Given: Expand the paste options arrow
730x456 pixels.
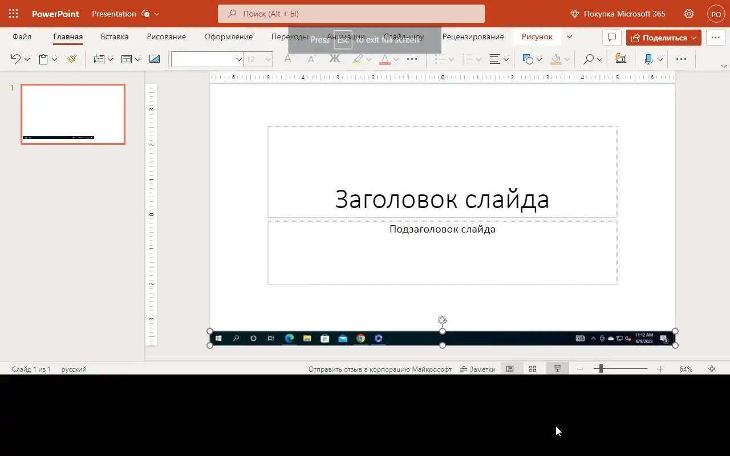Looking at the screenshot, I should click(x=54, y=59).
